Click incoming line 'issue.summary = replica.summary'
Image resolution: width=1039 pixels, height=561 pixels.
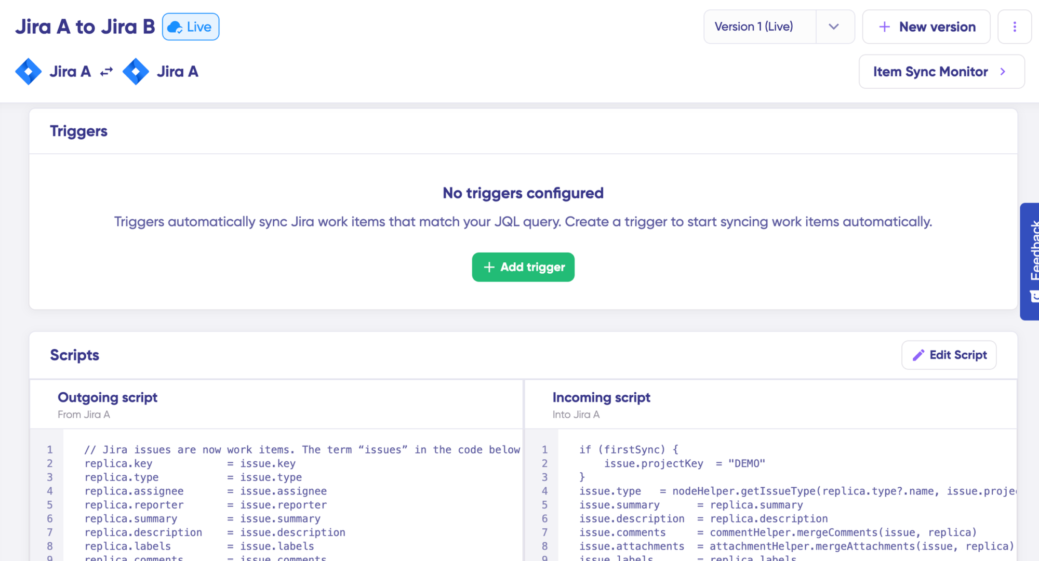pyautogui.click(x=691, y=505)
